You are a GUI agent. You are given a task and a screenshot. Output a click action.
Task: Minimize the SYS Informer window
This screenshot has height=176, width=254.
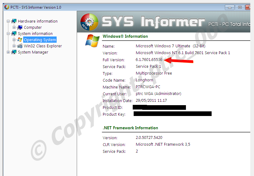230,7
